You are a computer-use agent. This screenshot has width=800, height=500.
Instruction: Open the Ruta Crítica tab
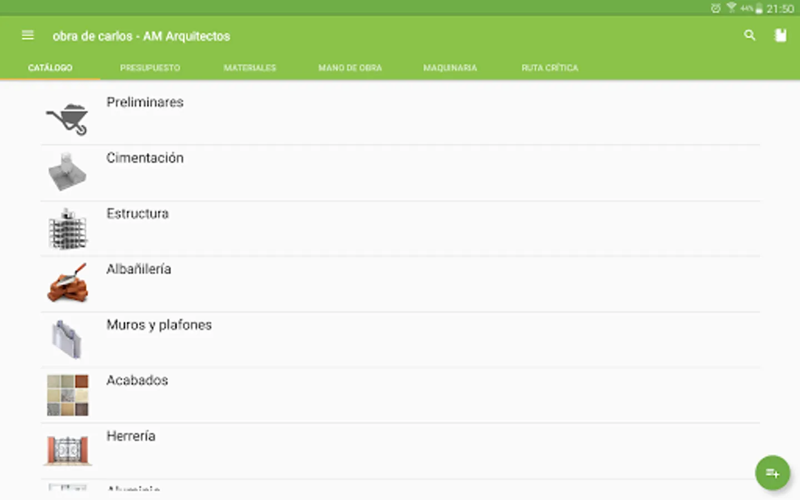[550, 68]
